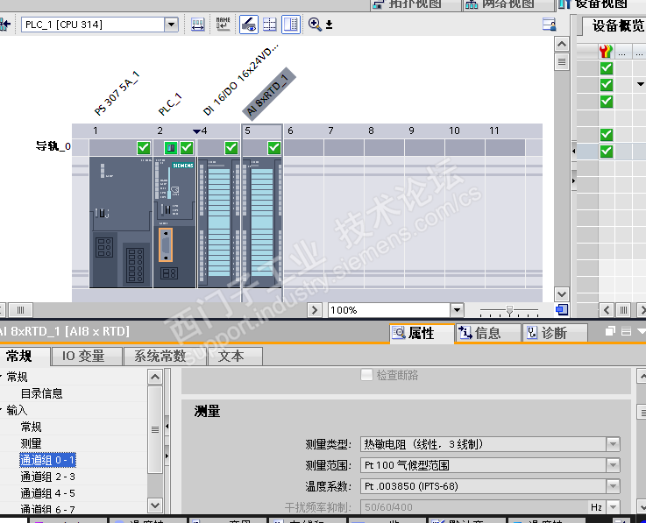Viewport: 646px width, 523px height.
Task: Click the download arrow next to zoom
Action: (329, 25)
